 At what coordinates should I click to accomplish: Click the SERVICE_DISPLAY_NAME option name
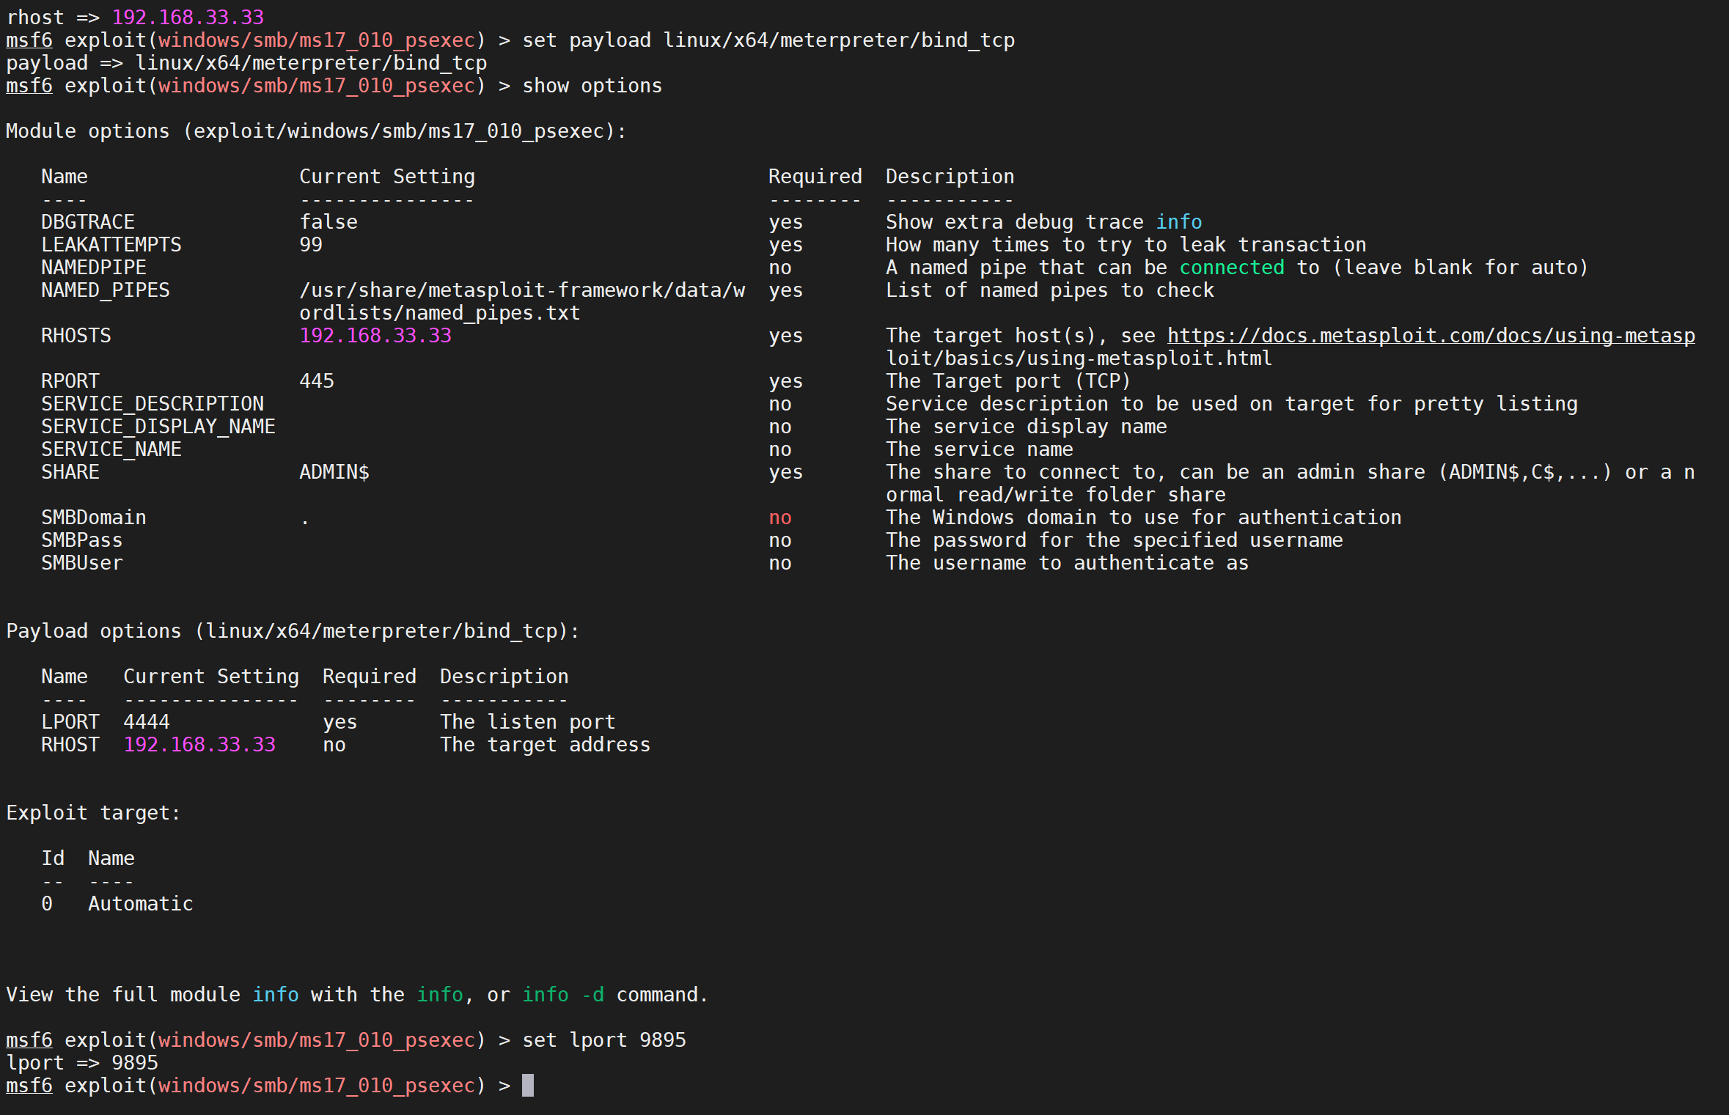(158, 427)
